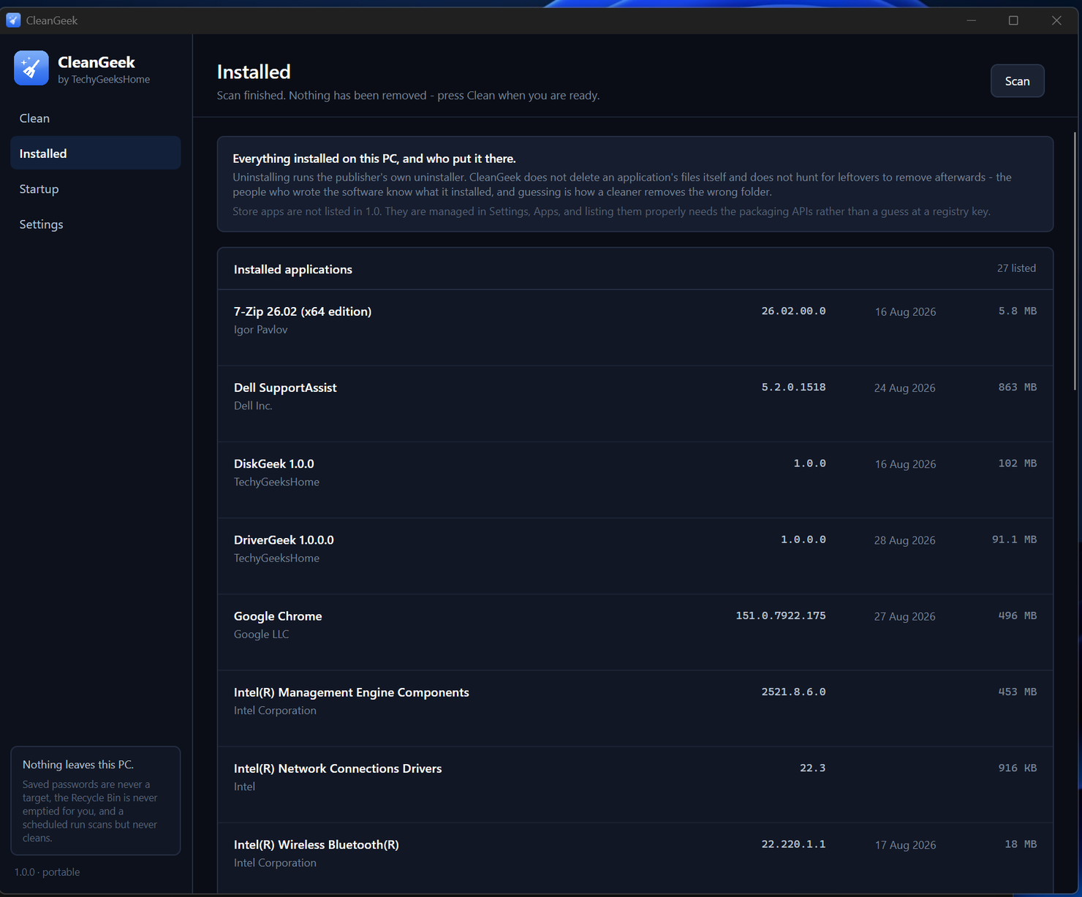The image size is (1082, 897).
Task: Maximize the CleanGeek window
Action: 1013,20
